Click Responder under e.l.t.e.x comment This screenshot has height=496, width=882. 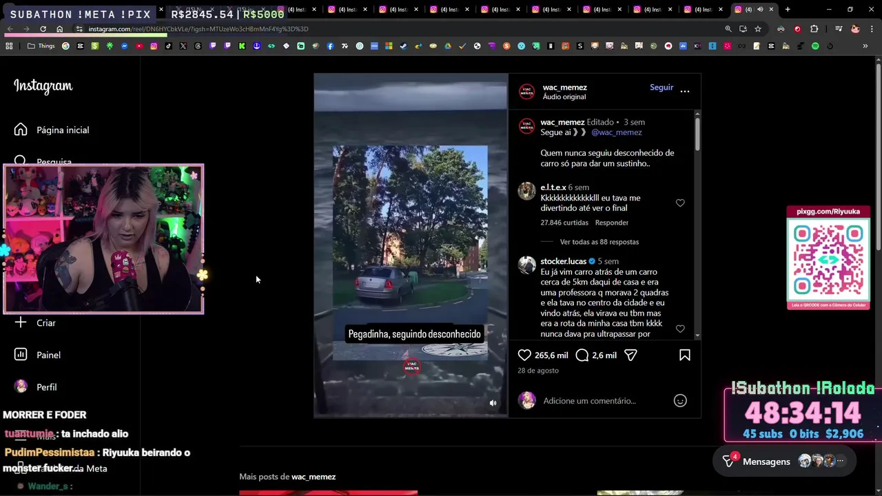[x=612, y=223]
